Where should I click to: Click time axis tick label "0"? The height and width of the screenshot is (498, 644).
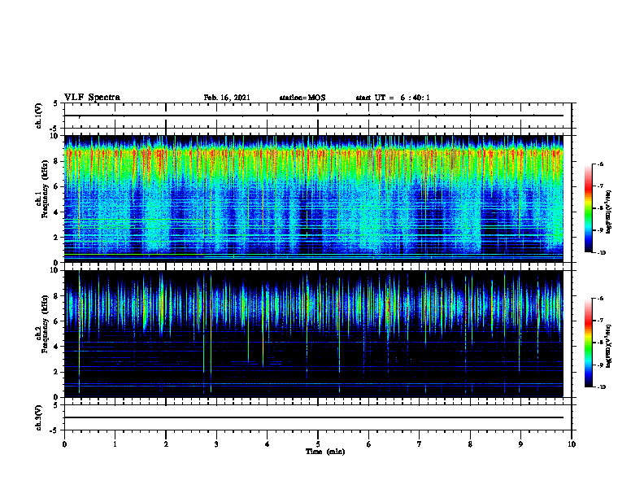pyautogui.click(x=64, y=444)
